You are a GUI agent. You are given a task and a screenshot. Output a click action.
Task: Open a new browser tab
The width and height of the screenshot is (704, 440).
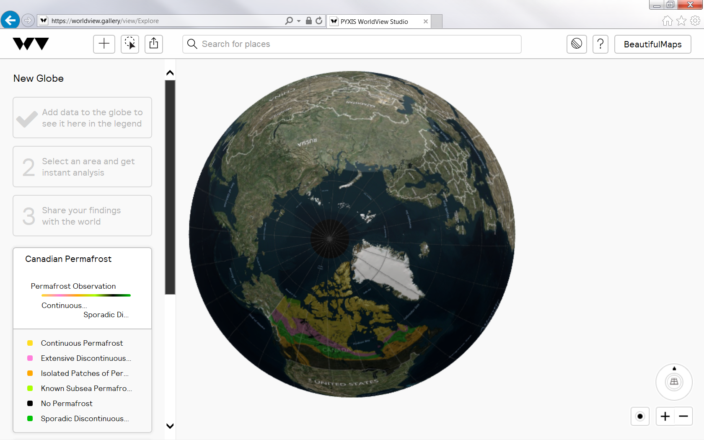tap(437, 21)
